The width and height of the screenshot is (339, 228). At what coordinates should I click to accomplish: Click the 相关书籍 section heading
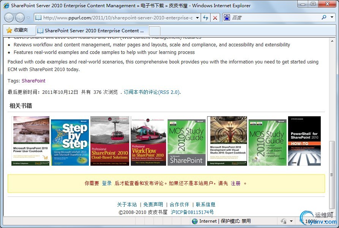pyautogui.click(x=21, y=106)
